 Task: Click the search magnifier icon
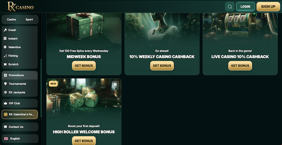[x=230, y=7]
